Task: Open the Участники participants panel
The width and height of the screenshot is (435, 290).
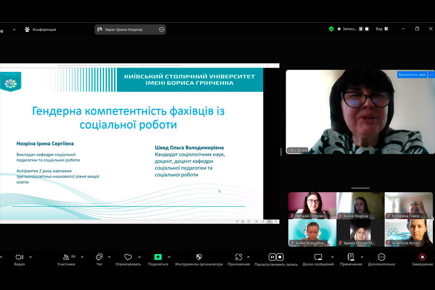Action: click(x=66, y=260)
